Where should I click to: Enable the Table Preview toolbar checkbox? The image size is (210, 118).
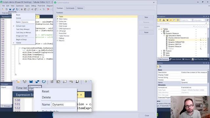click(x=57, y=36)
